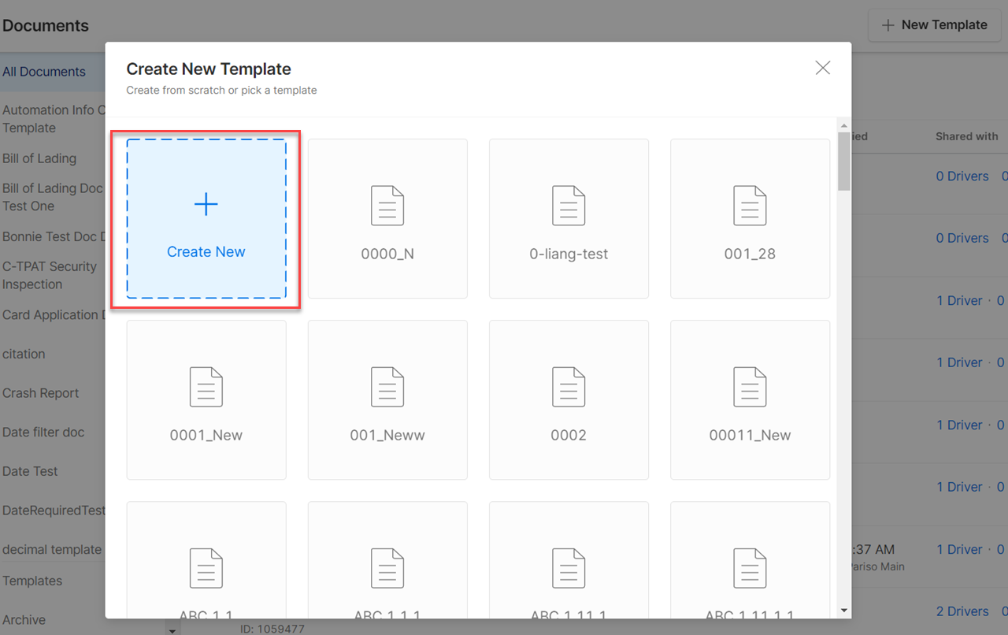Click the Shared with column header
Image resolution: width=1008 pixels, height=635 pixels.
click(967, 136)
